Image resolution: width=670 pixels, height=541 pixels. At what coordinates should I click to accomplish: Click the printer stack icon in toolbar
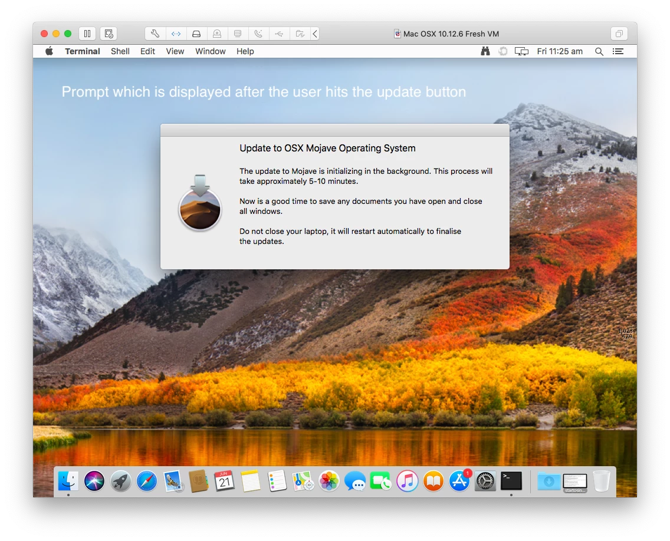[238, 34]
